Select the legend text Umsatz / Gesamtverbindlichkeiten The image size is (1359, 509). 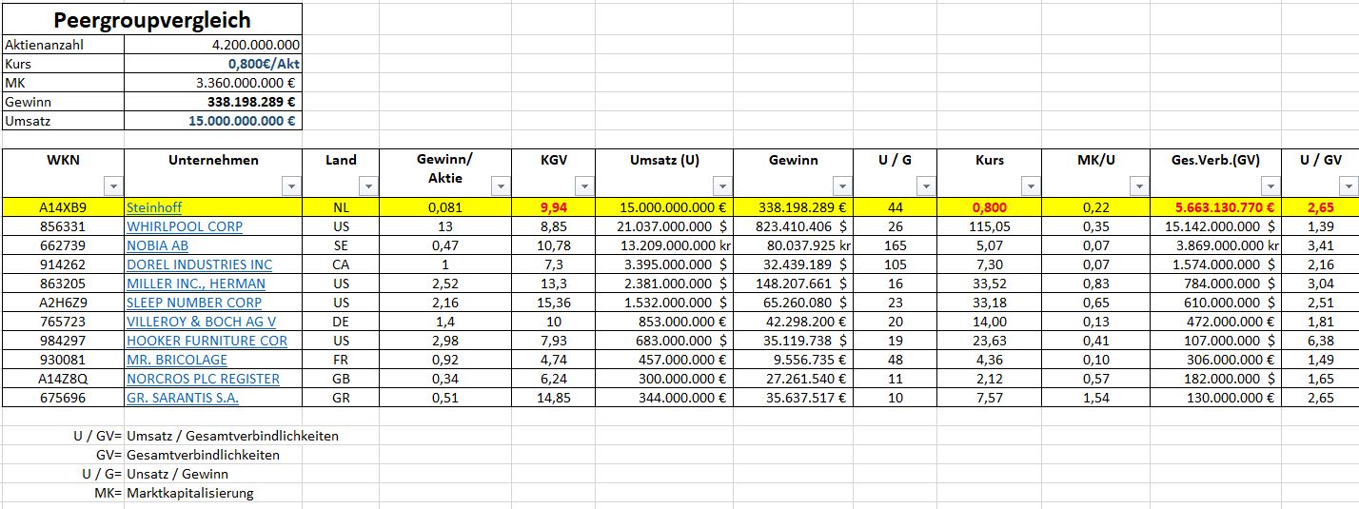click(232, 436)
